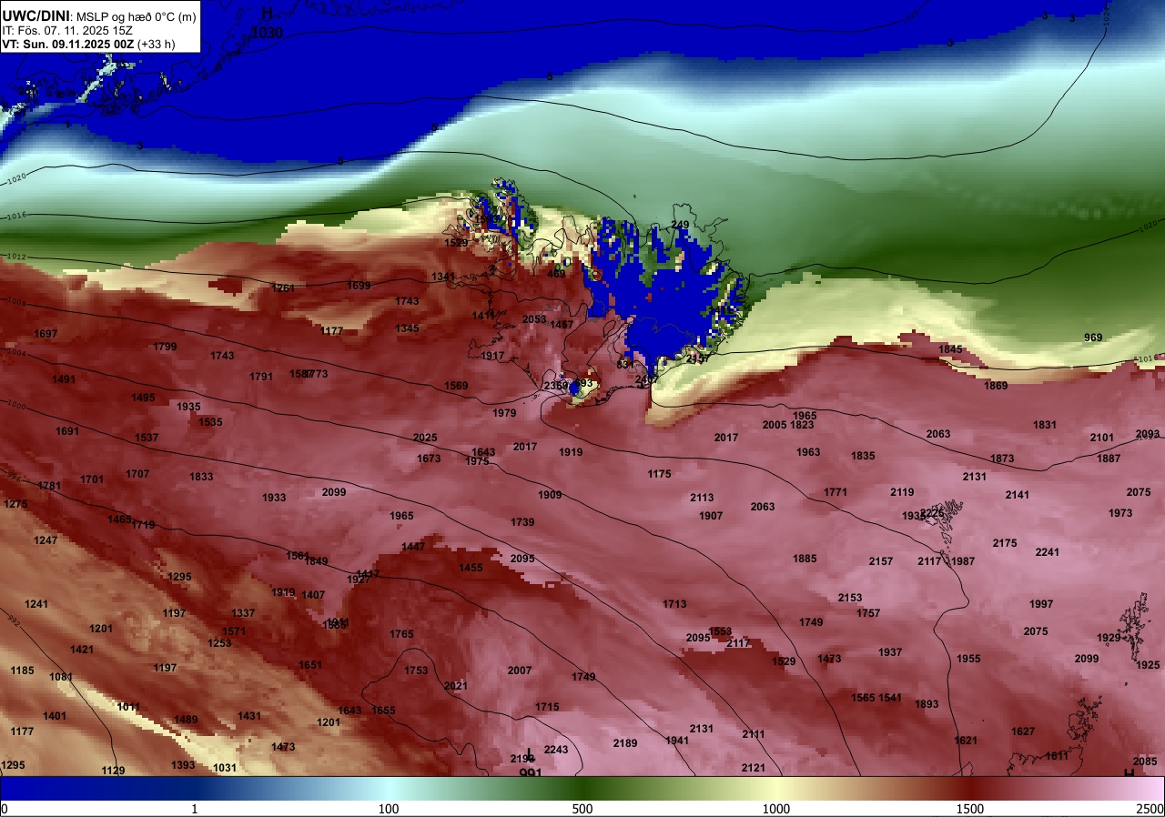1165x817 pixels.
Task: Click the value 1831
Action: (x=1045, y=425)
